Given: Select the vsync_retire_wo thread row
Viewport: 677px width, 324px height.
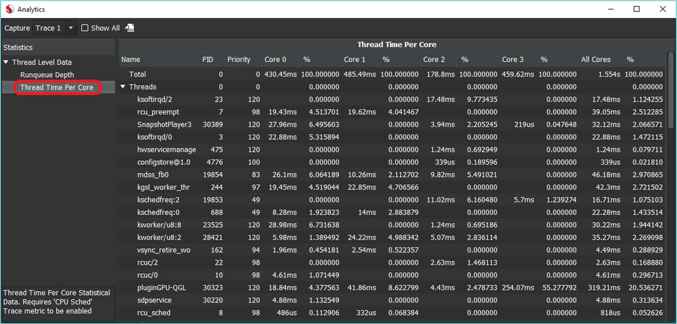Looking at the screenshot, I should tap(392, 250).
